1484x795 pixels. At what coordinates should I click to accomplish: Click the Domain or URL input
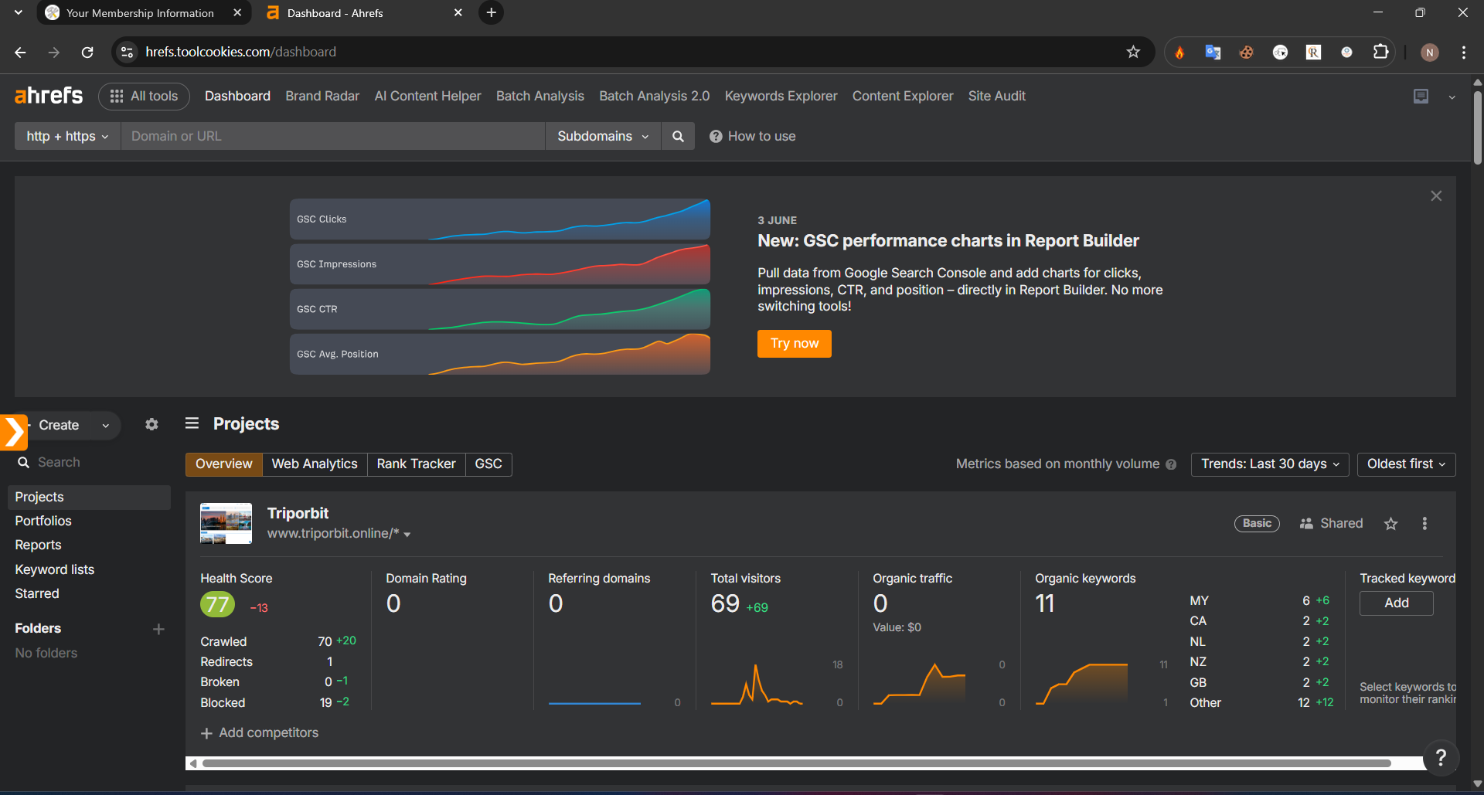[332, 136]
